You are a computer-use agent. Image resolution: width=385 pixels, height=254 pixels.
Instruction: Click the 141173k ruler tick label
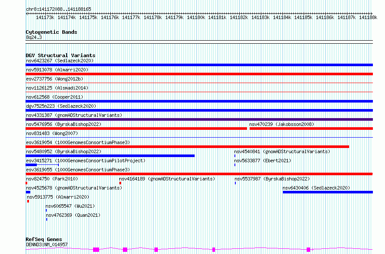(45, 18)
